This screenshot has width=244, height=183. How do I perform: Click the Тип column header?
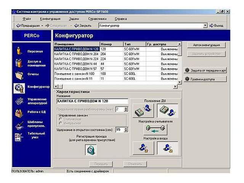click(x=135, y=44)
